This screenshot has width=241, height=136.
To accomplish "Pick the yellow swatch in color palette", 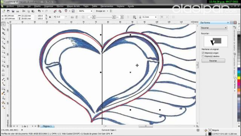I will (x=239, y=78).
